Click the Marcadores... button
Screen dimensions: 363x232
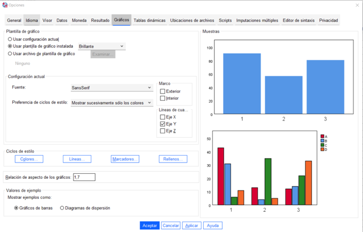pyautogui.click(x=125, y=159)
